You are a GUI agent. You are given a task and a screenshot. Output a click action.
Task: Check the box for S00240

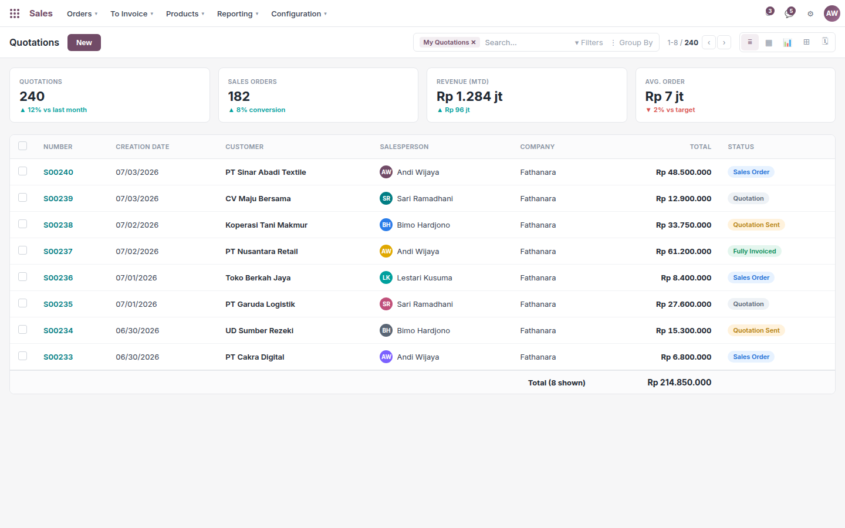click(x=23, y=171)
